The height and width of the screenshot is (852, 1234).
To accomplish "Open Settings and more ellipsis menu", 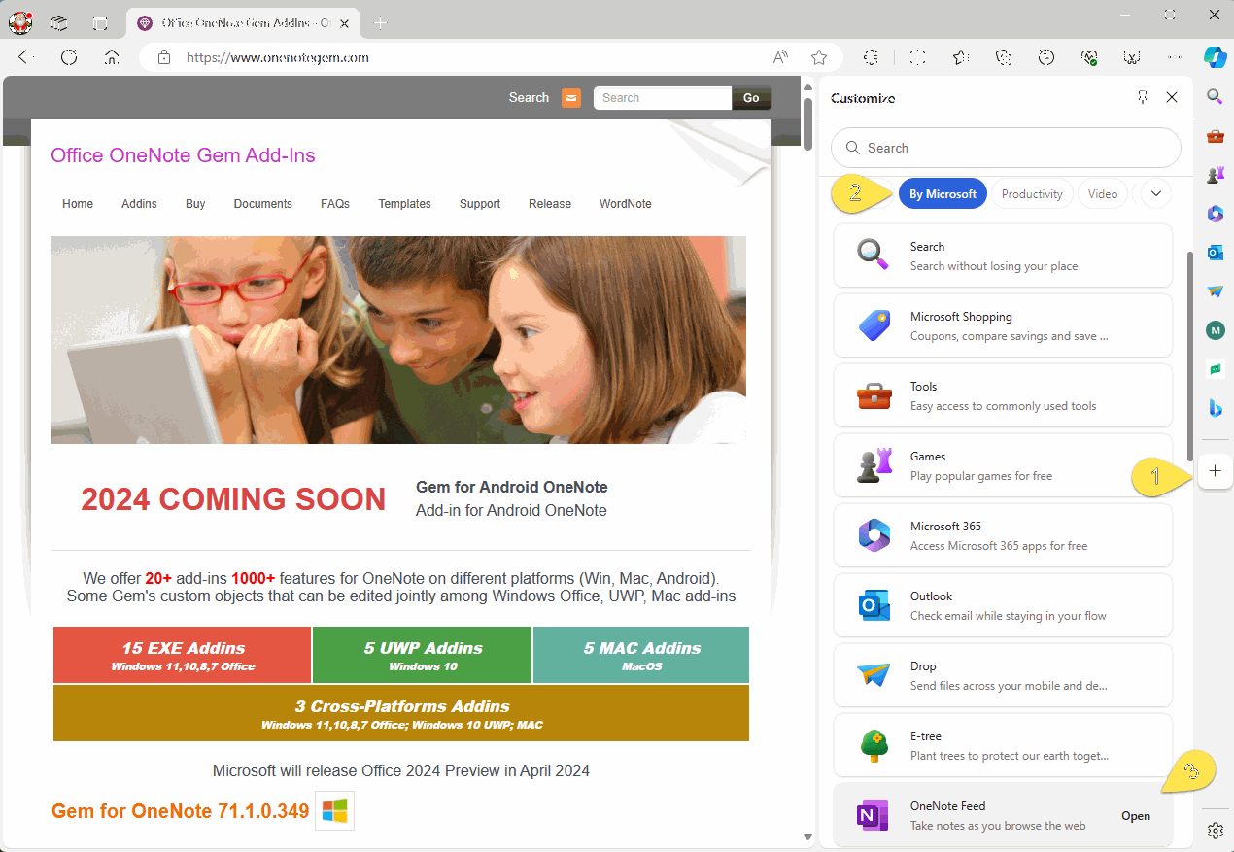I will point(1175,57).
